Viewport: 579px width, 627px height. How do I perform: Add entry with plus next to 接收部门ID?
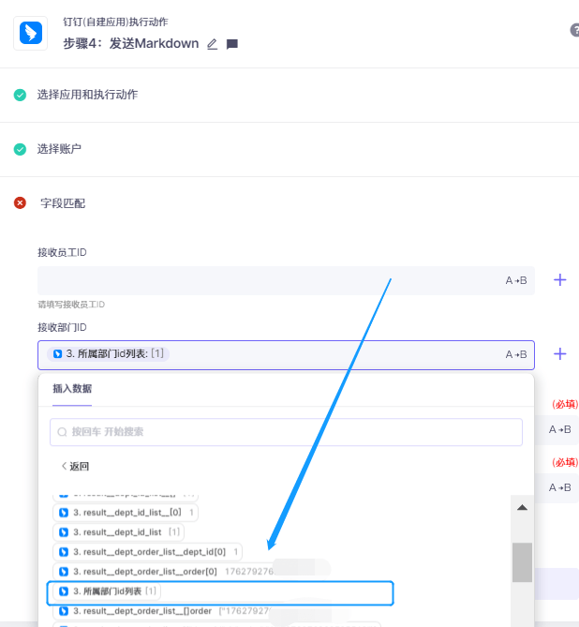point(560,354)
